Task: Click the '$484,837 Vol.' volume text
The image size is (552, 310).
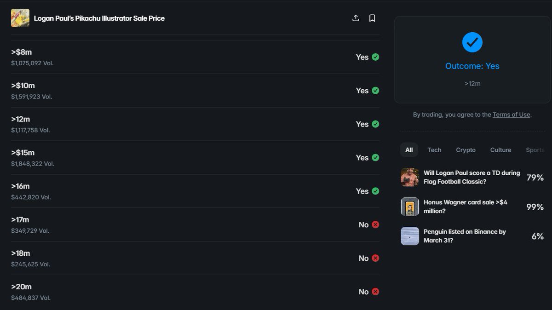Action: coord(31,298)
